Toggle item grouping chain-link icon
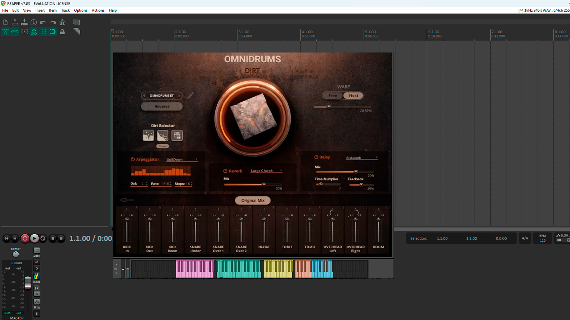The width and height of the screenshot is (570, 320). (15, 32)
